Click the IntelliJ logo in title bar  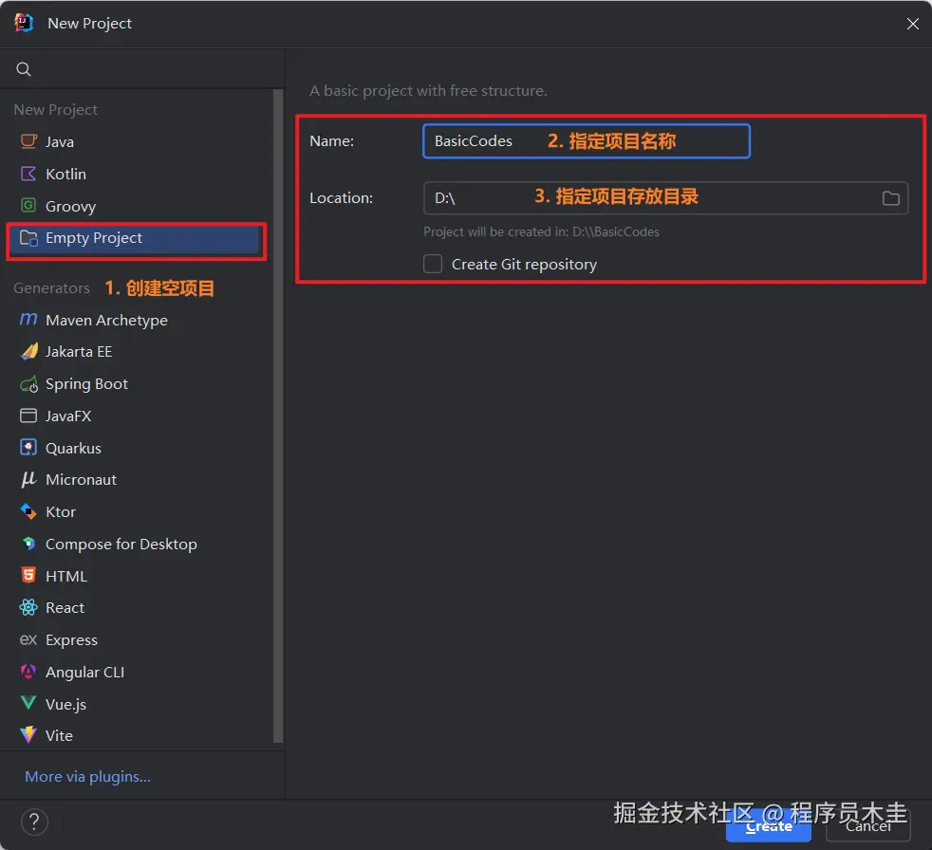24,23
